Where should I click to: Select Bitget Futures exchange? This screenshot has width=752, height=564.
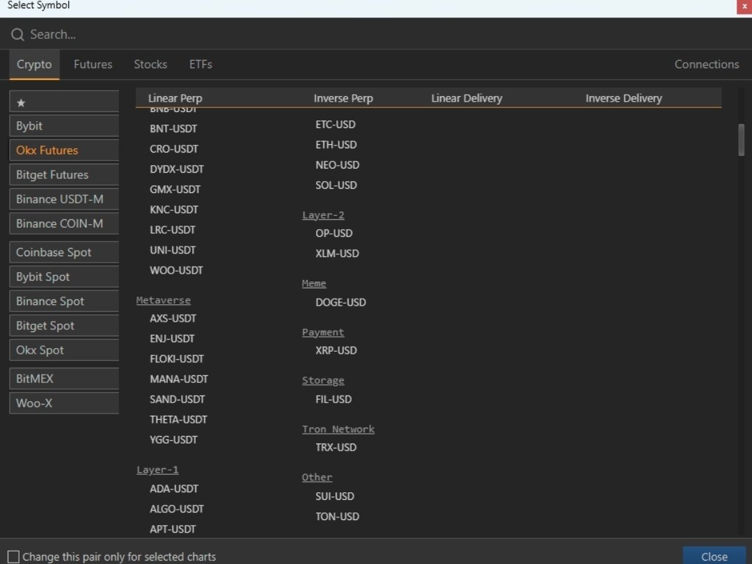(64, 175)
